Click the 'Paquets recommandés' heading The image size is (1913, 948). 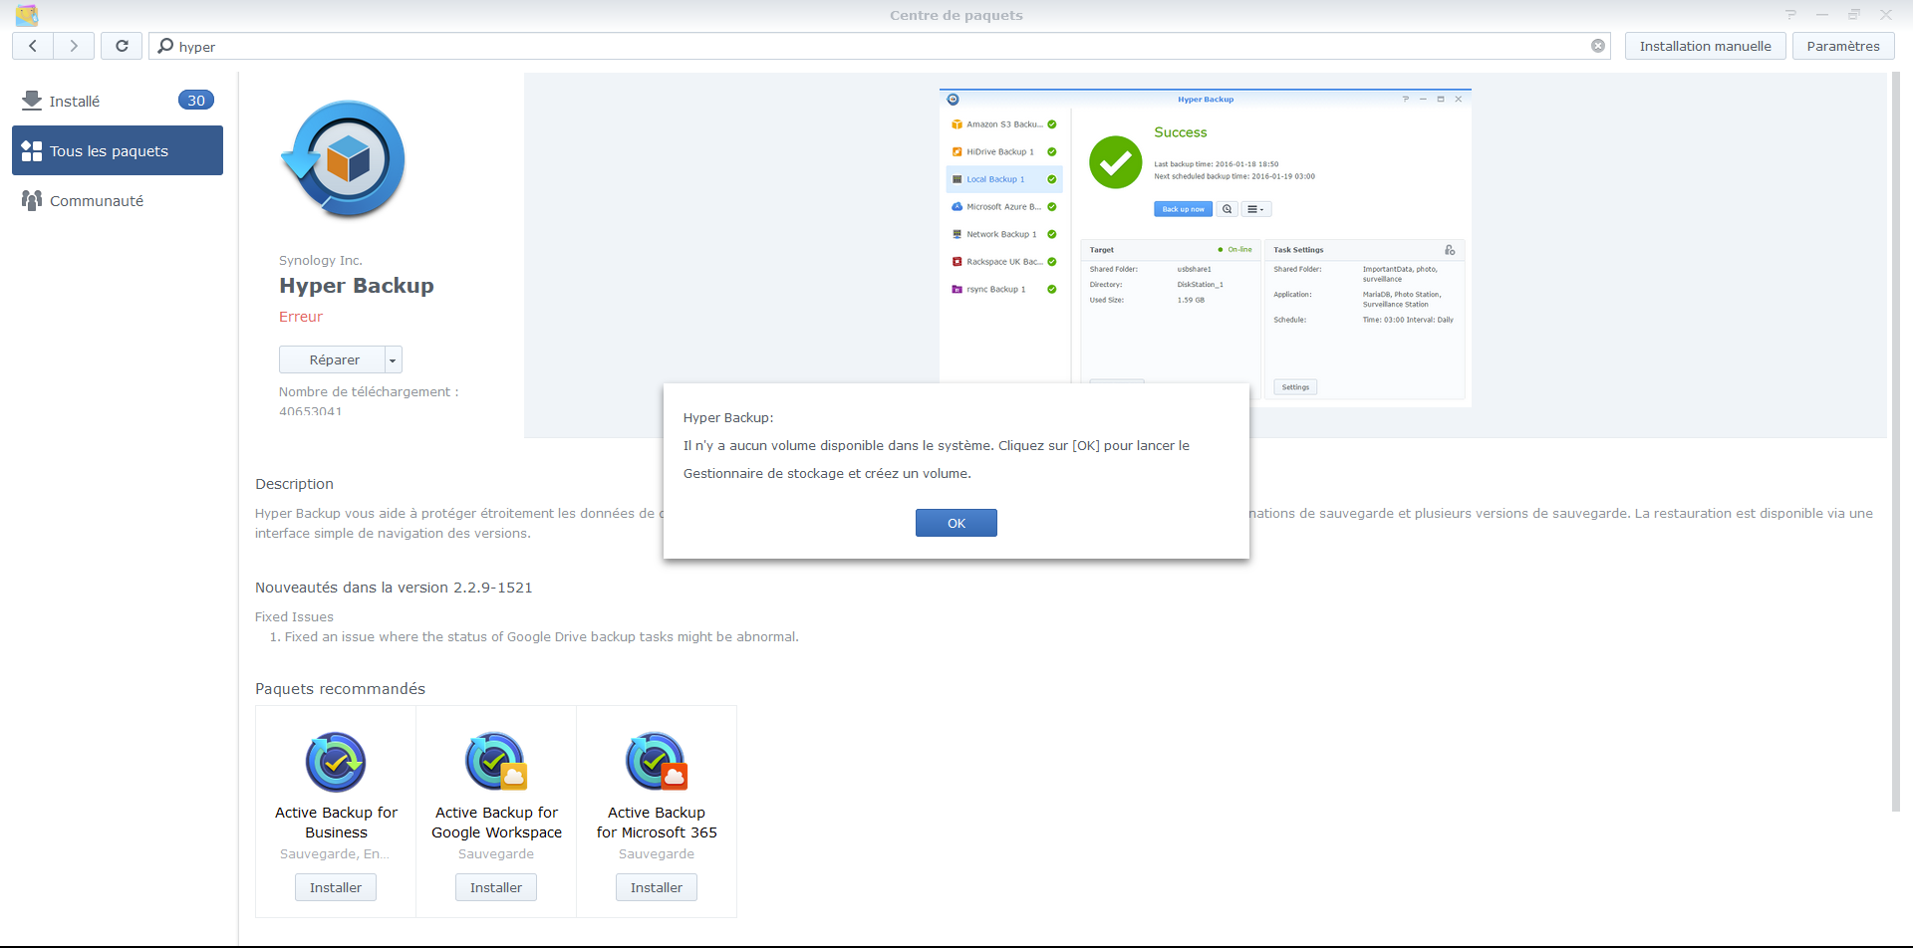pos(340,689)
